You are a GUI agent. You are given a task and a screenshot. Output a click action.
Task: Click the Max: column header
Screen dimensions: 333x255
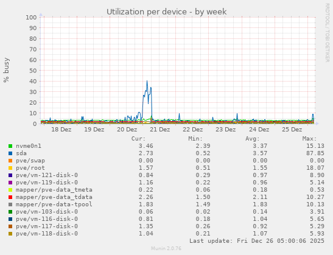click(309, 139)
